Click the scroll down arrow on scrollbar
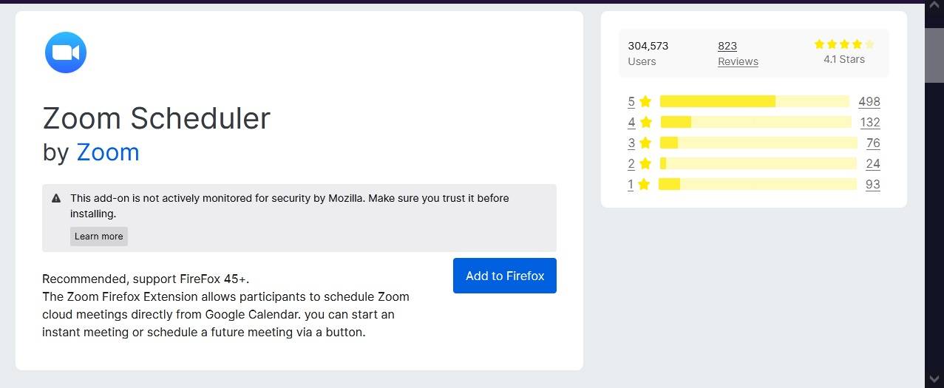Image resolution: width=944 pixels, height=388 pixels. tap(934, 380)
